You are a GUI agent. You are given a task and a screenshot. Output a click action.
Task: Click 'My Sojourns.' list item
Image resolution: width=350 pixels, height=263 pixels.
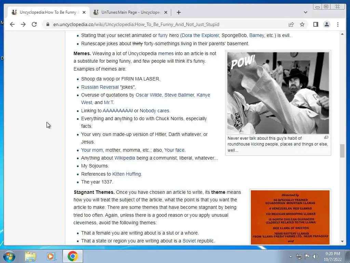95,166
